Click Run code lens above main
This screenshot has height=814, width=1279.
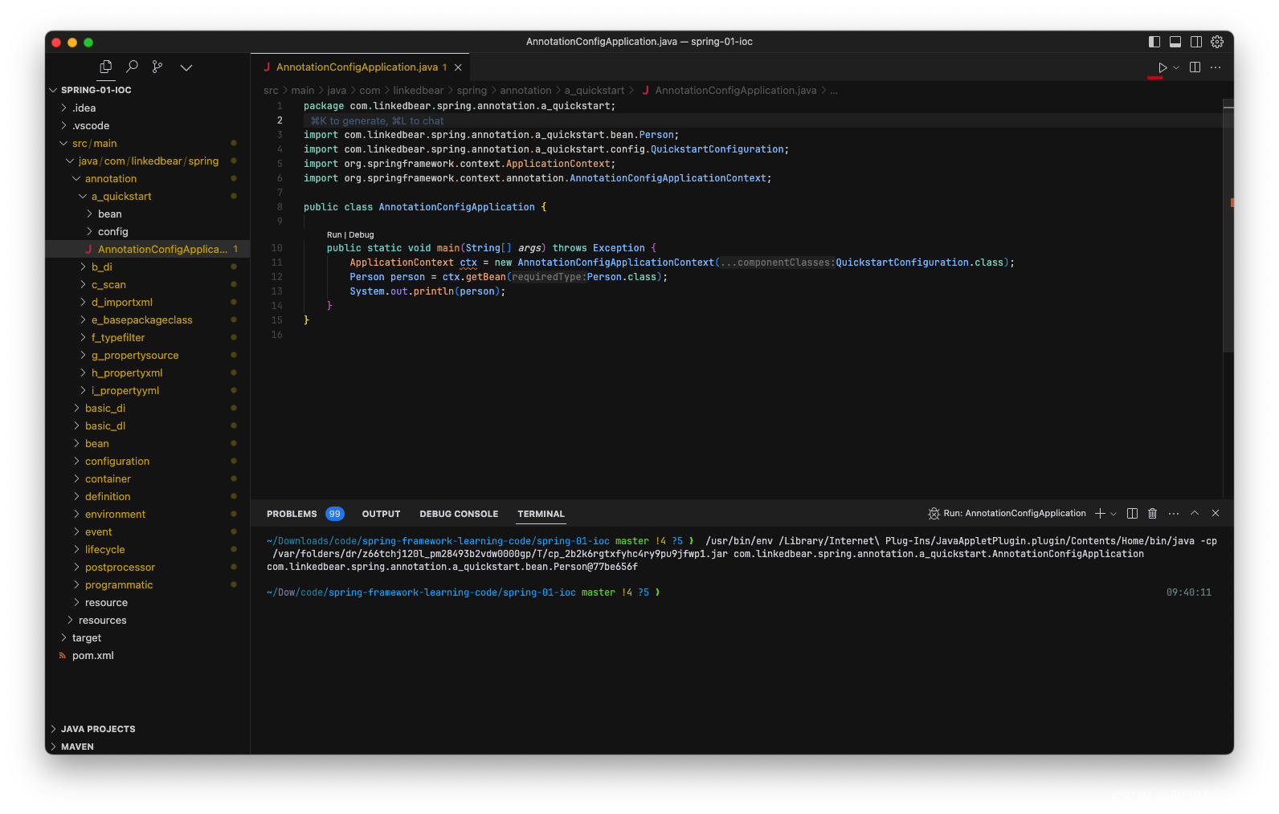(x=333, y=235)
